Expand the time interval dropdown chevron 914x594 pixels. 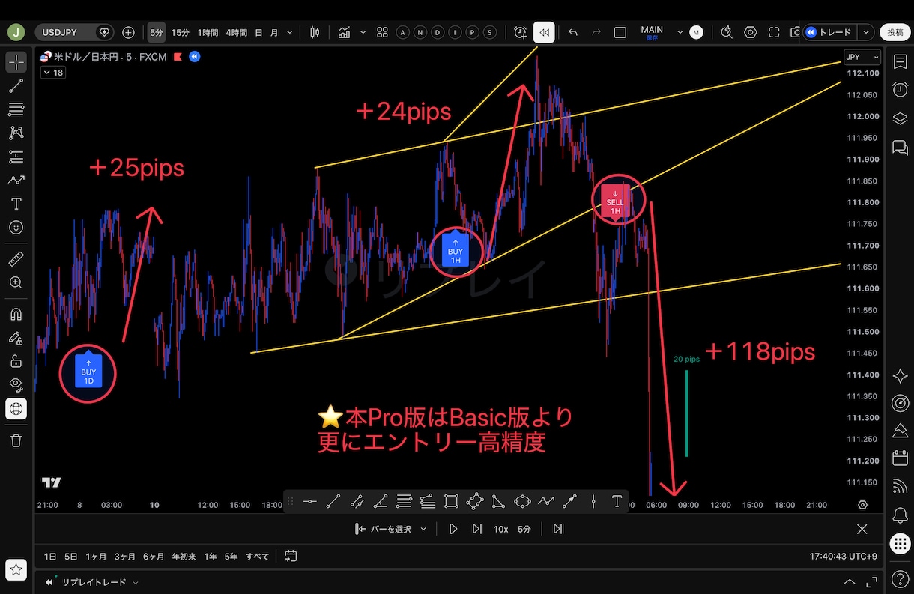[290, 32]
